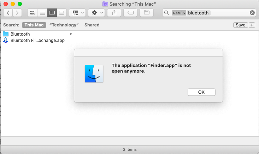The width and height of the screenshot is (259, 154).
Task: Select This Mac search scope
Action: [x=34, y=25]
